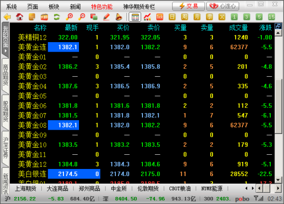Screen dimensions: 284x204
Task: Click the yellow X period icon
Action: click(222, 17)
